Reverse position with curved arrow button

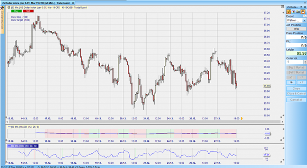[291, 82]
